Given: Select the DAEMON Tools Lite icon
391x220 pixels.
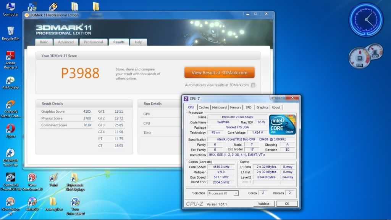Looking at the screenshot, I should point(10,157).
